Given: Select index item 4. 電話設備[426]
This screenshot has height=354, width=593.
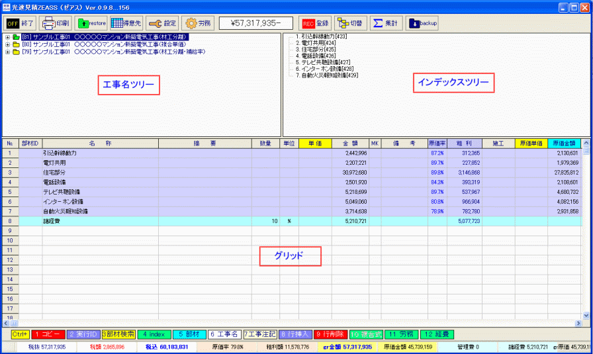Looking at the screenshot, I should [316, 56].
